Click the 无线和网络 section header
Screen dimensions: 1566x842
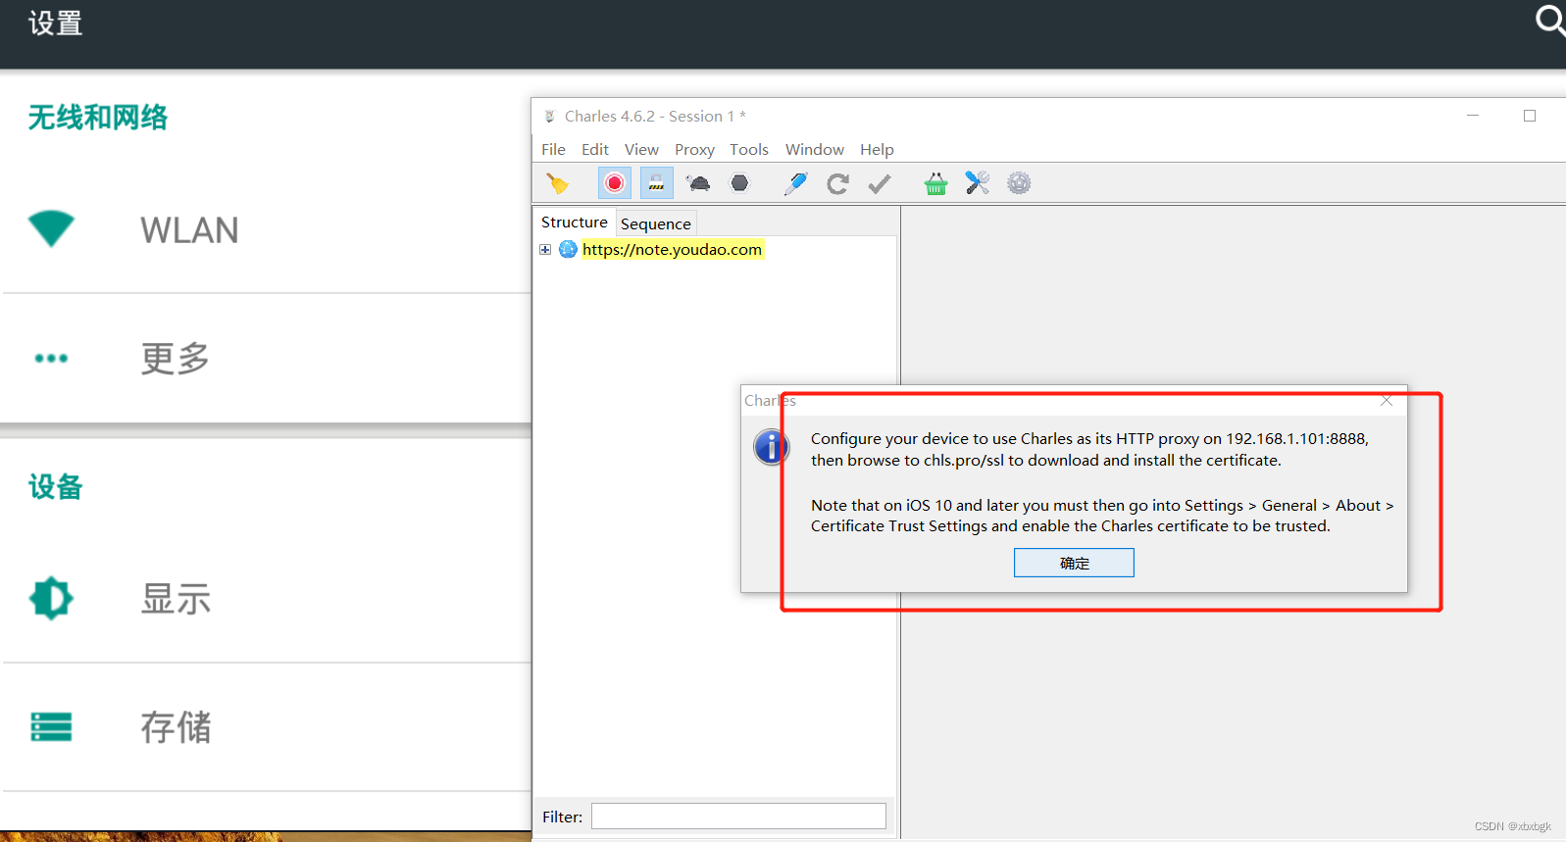click(x=98, y=118)
